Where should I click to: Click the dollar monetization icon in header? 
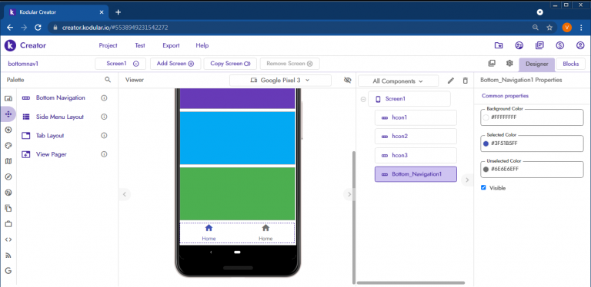click(559, 45)
